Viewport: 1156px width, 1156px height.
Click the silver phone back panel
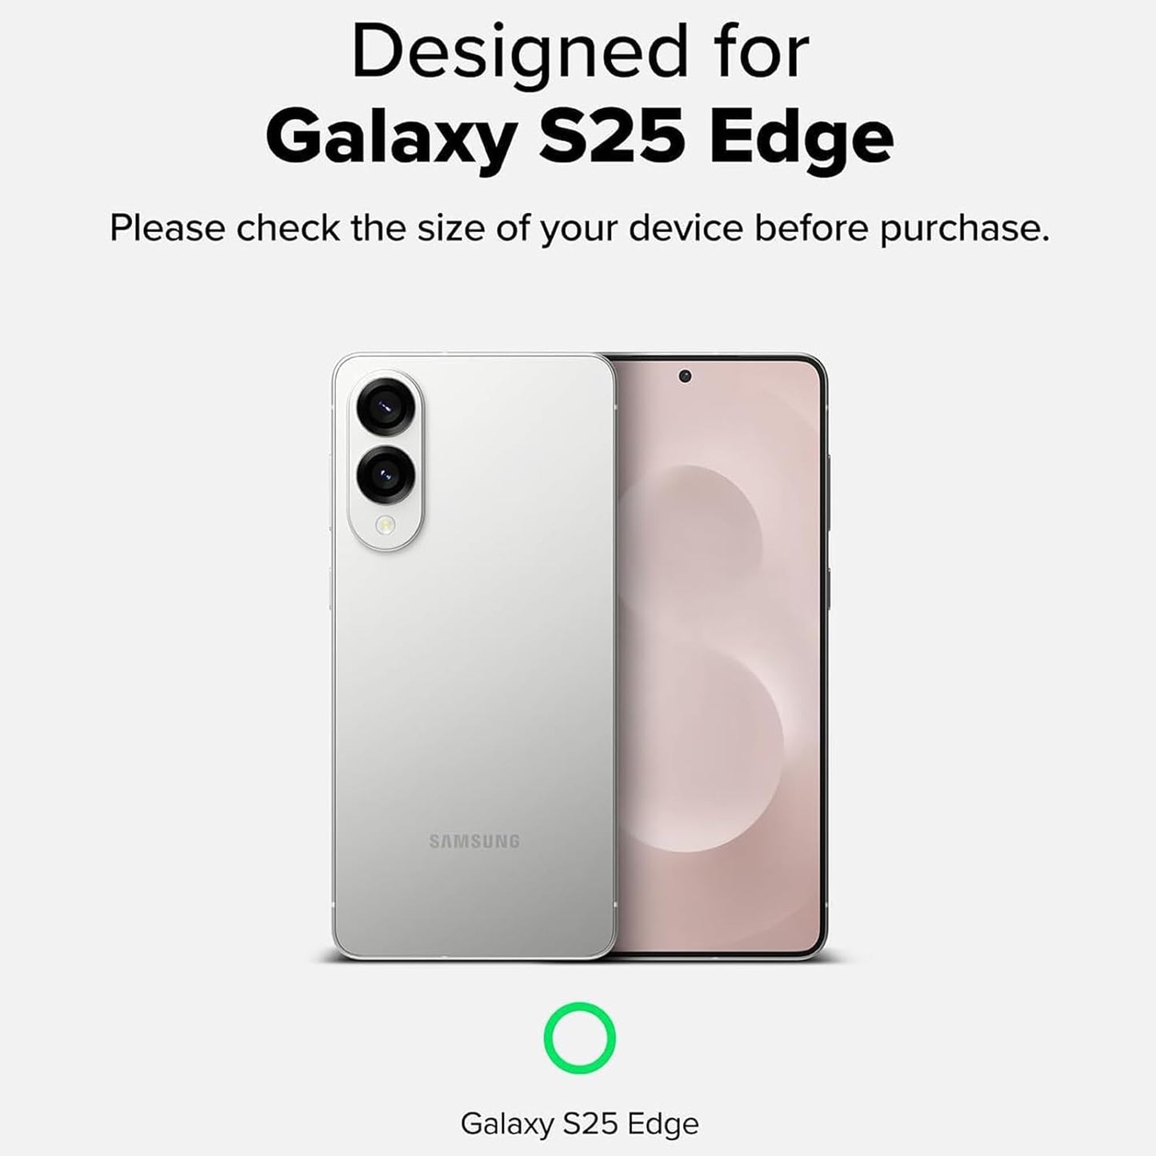[474, 656]
